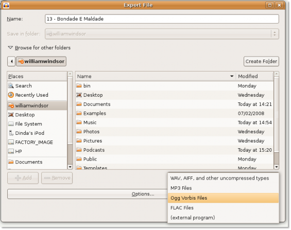Image resolution: width=291 pixels, height=230 pixels.
Task: Select the Music folder row
Action: click(175, 122)
